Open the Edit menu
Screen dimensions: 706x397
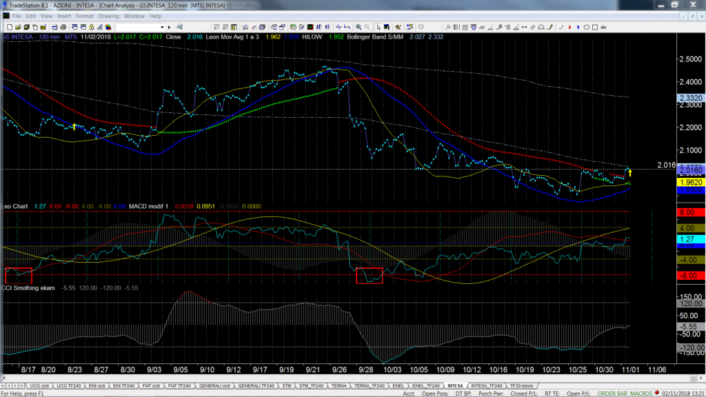30,17
